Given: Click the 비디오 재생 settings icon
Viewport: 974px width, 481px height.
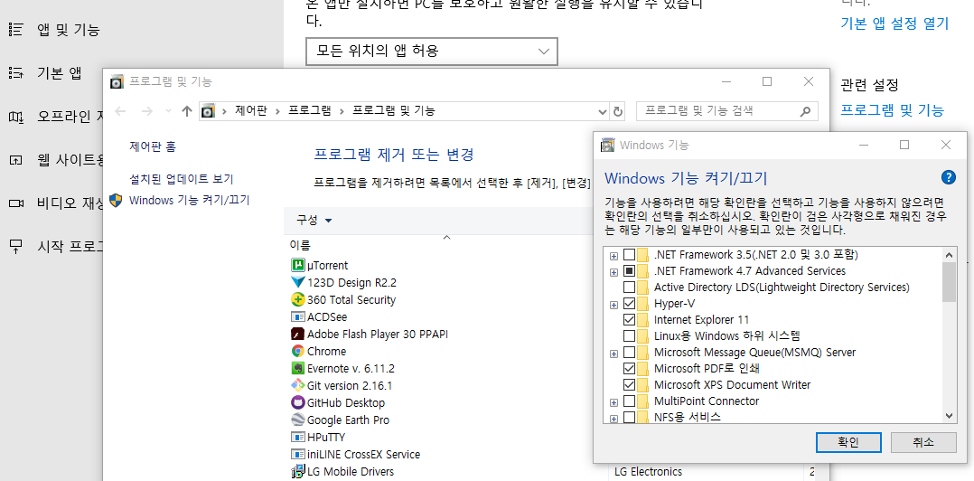Looking at the screenshot, I should (x=16, y=203).
